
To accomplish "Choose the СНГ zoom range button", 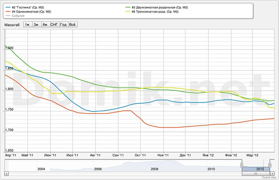I will click(54, 24).
